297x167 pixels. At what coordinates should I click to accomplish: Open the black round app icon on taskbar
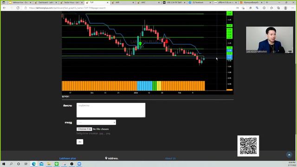coord(71,164)
